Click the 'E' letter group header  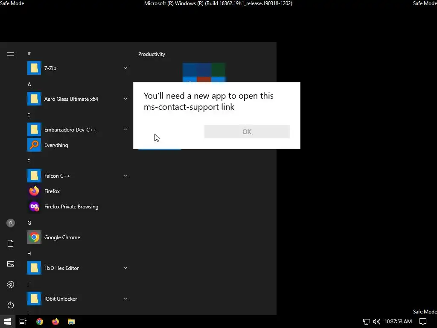click(x=29, y=115)
